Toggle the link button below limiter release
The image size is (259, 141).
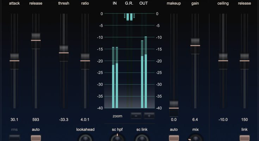coord(245,138)
